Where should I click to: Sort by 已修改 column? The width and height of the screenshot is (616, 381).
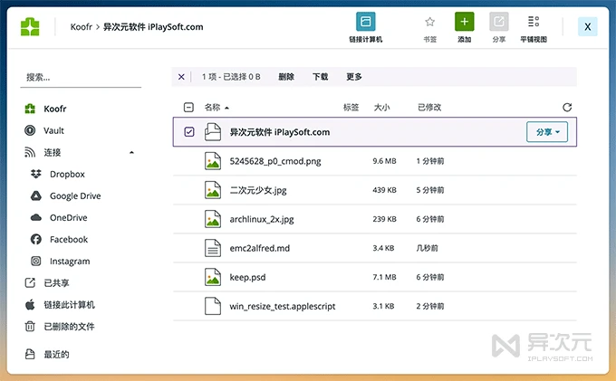pyautogui.click(x=429, y=107)
